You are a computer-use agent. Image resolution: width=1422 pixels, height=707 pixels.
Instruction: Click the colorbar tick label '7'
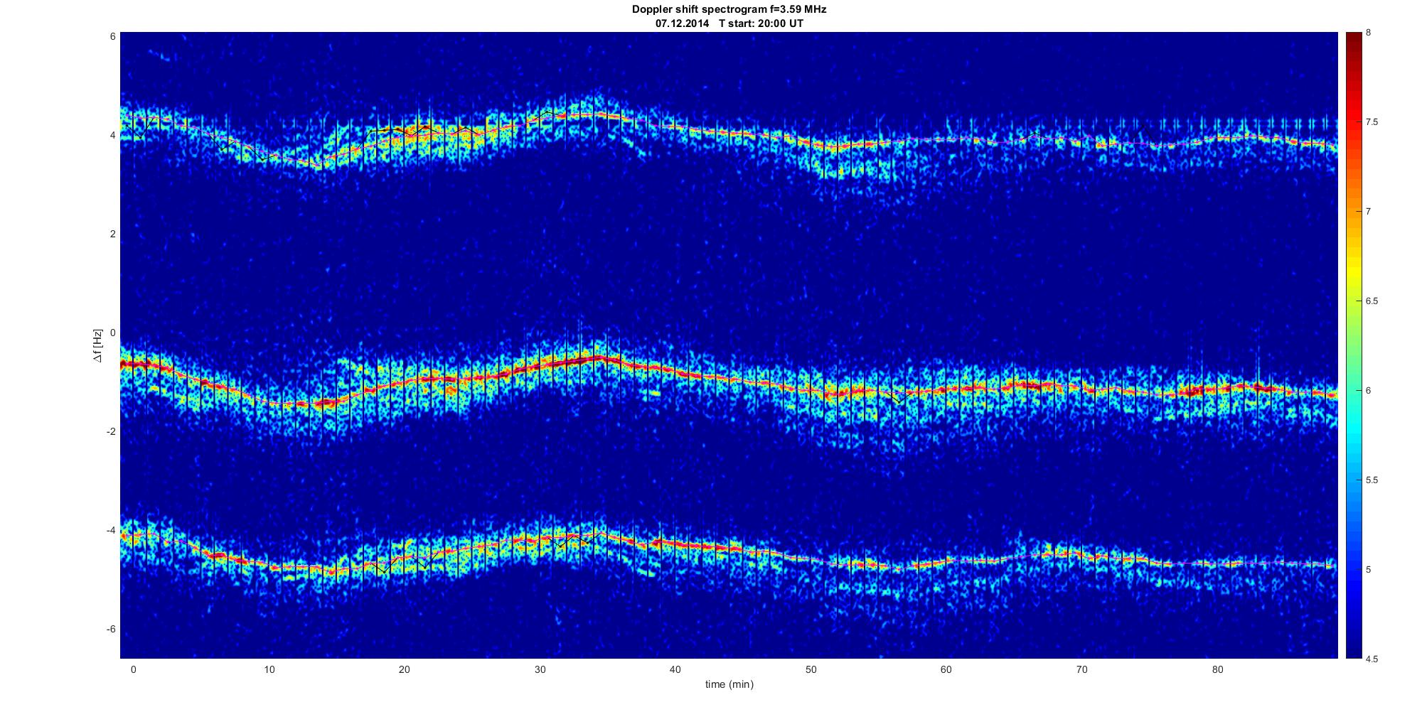(1368, 212)
